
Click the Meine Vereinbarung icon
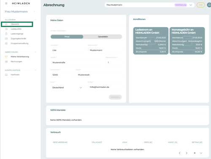click(x=6, y=57)
